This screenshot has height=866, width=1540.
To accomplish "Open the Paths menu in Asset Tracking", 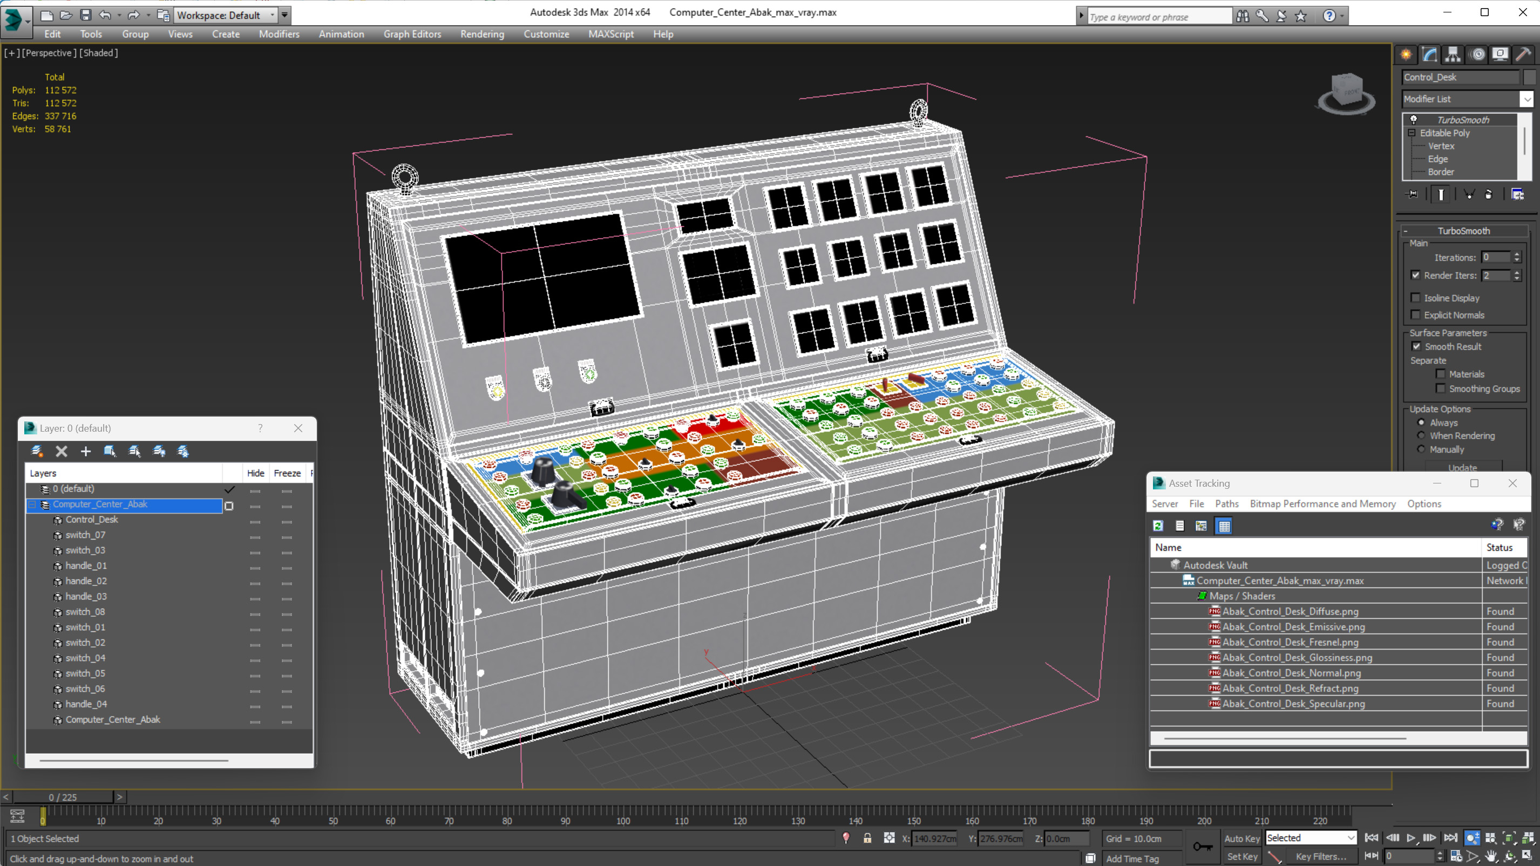I will [x=1226, y=504].
